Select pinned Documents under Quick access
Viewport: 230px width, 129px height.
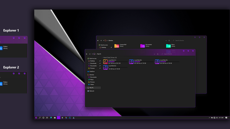pyautogui.click(x=92, y=66)
